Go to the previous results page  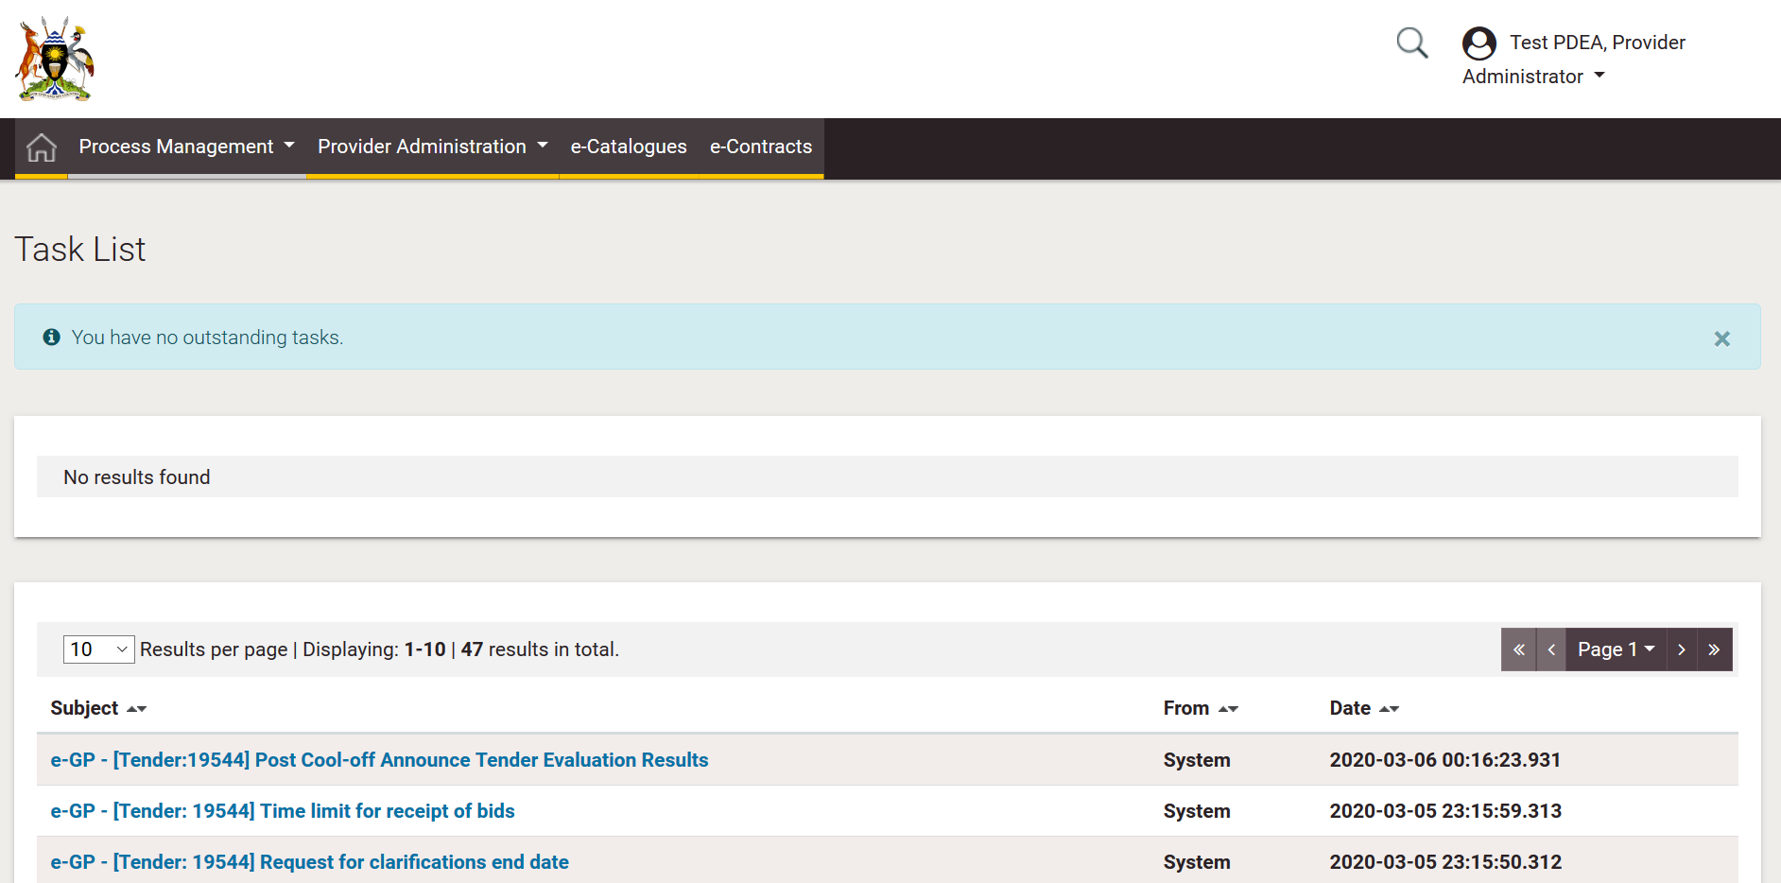1550,649
